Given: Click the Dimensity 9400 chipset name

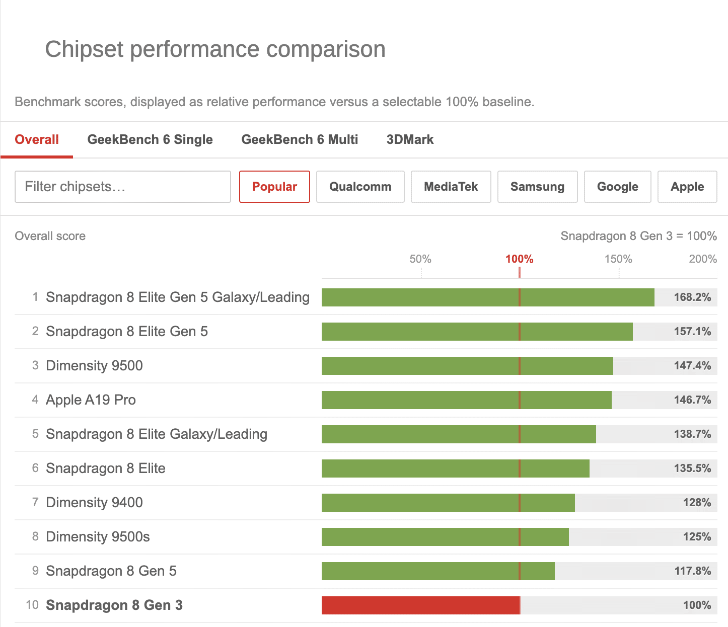Looking at the screenshot, I should (94, 503).
